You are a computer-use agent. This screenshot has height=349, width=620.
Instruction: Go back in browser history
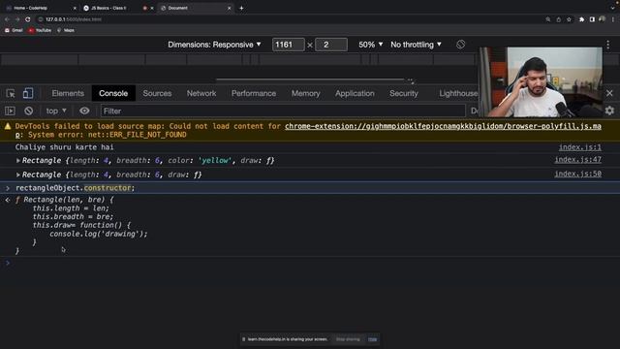pos(7,19)
